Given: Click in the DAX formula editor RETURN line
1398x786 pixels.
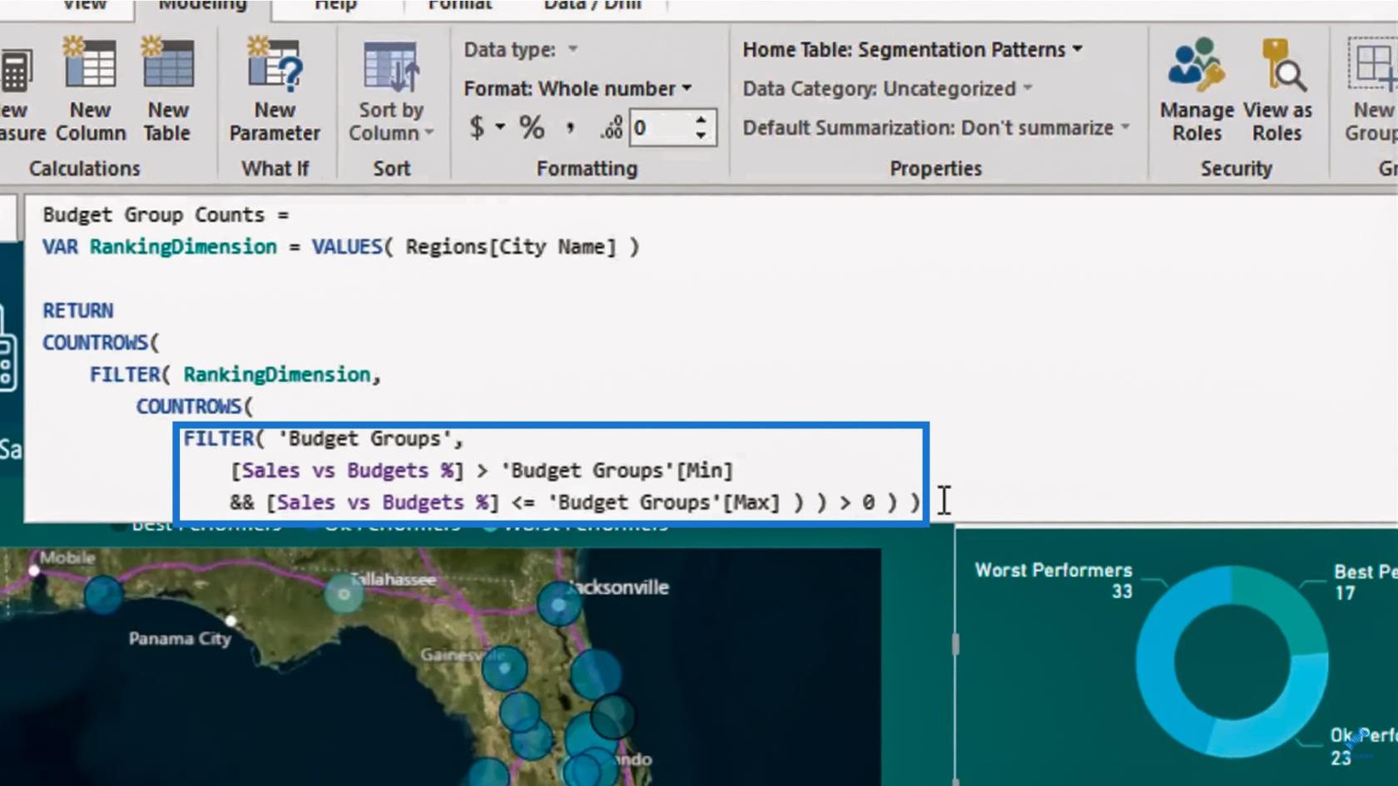Looking at the screenshot, I should point(78,311).
